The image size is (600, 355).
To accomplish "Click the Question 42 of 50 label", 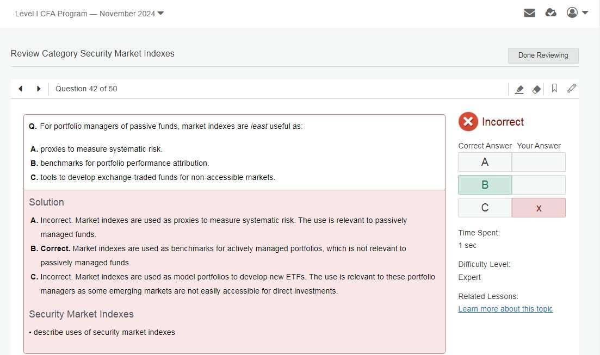I will tap(86, 89).
